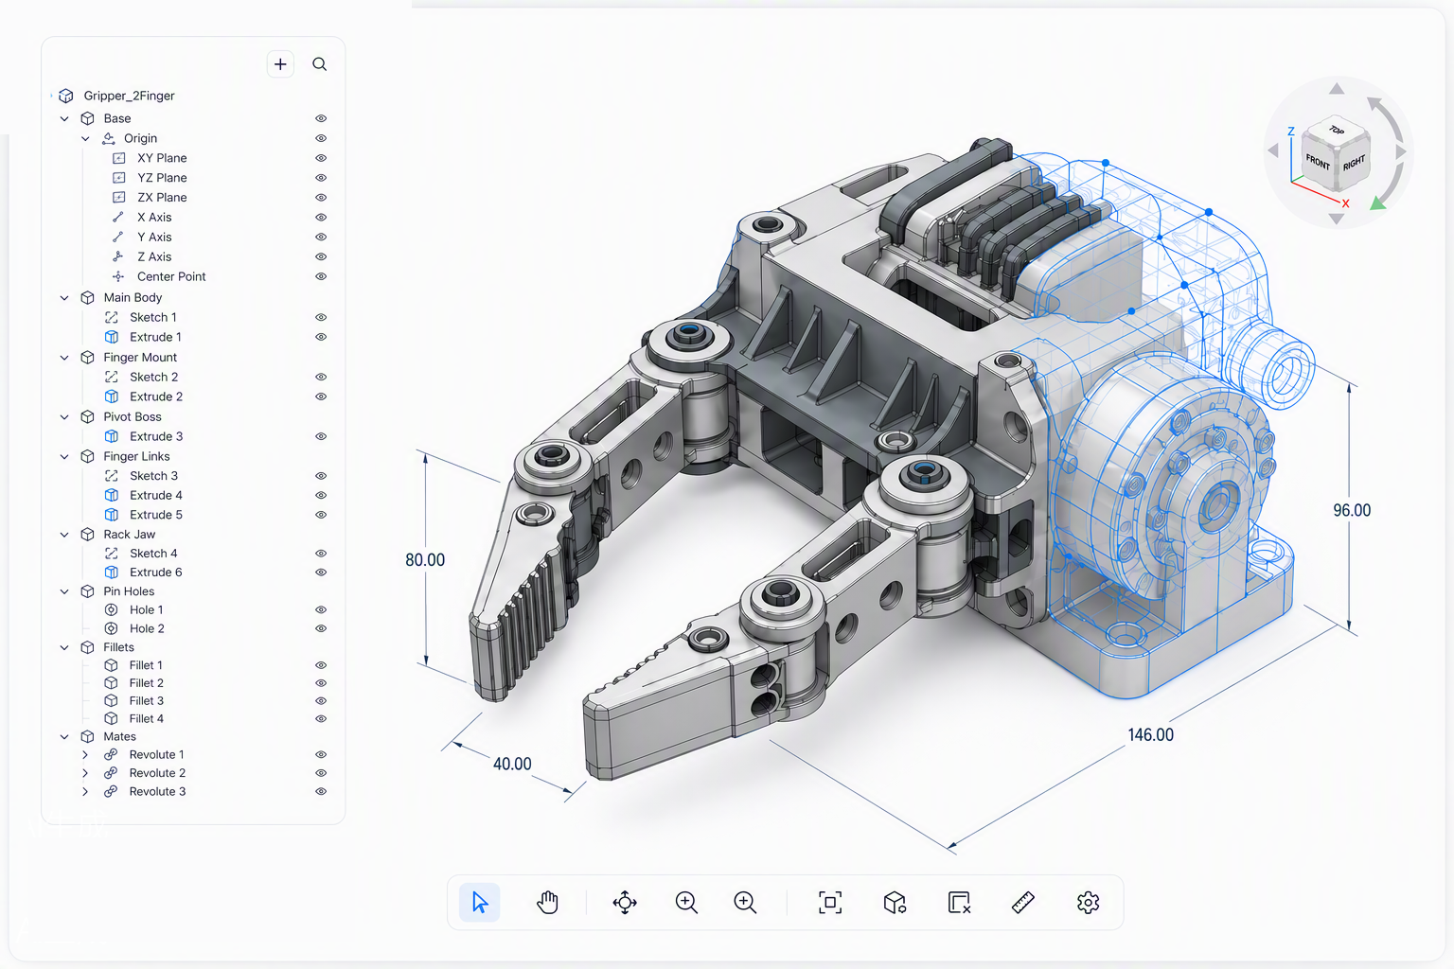Select the four-arrow move/orbit tool
The height and width of the screenshot is (969, 1454).
click(x=625, y=903)
